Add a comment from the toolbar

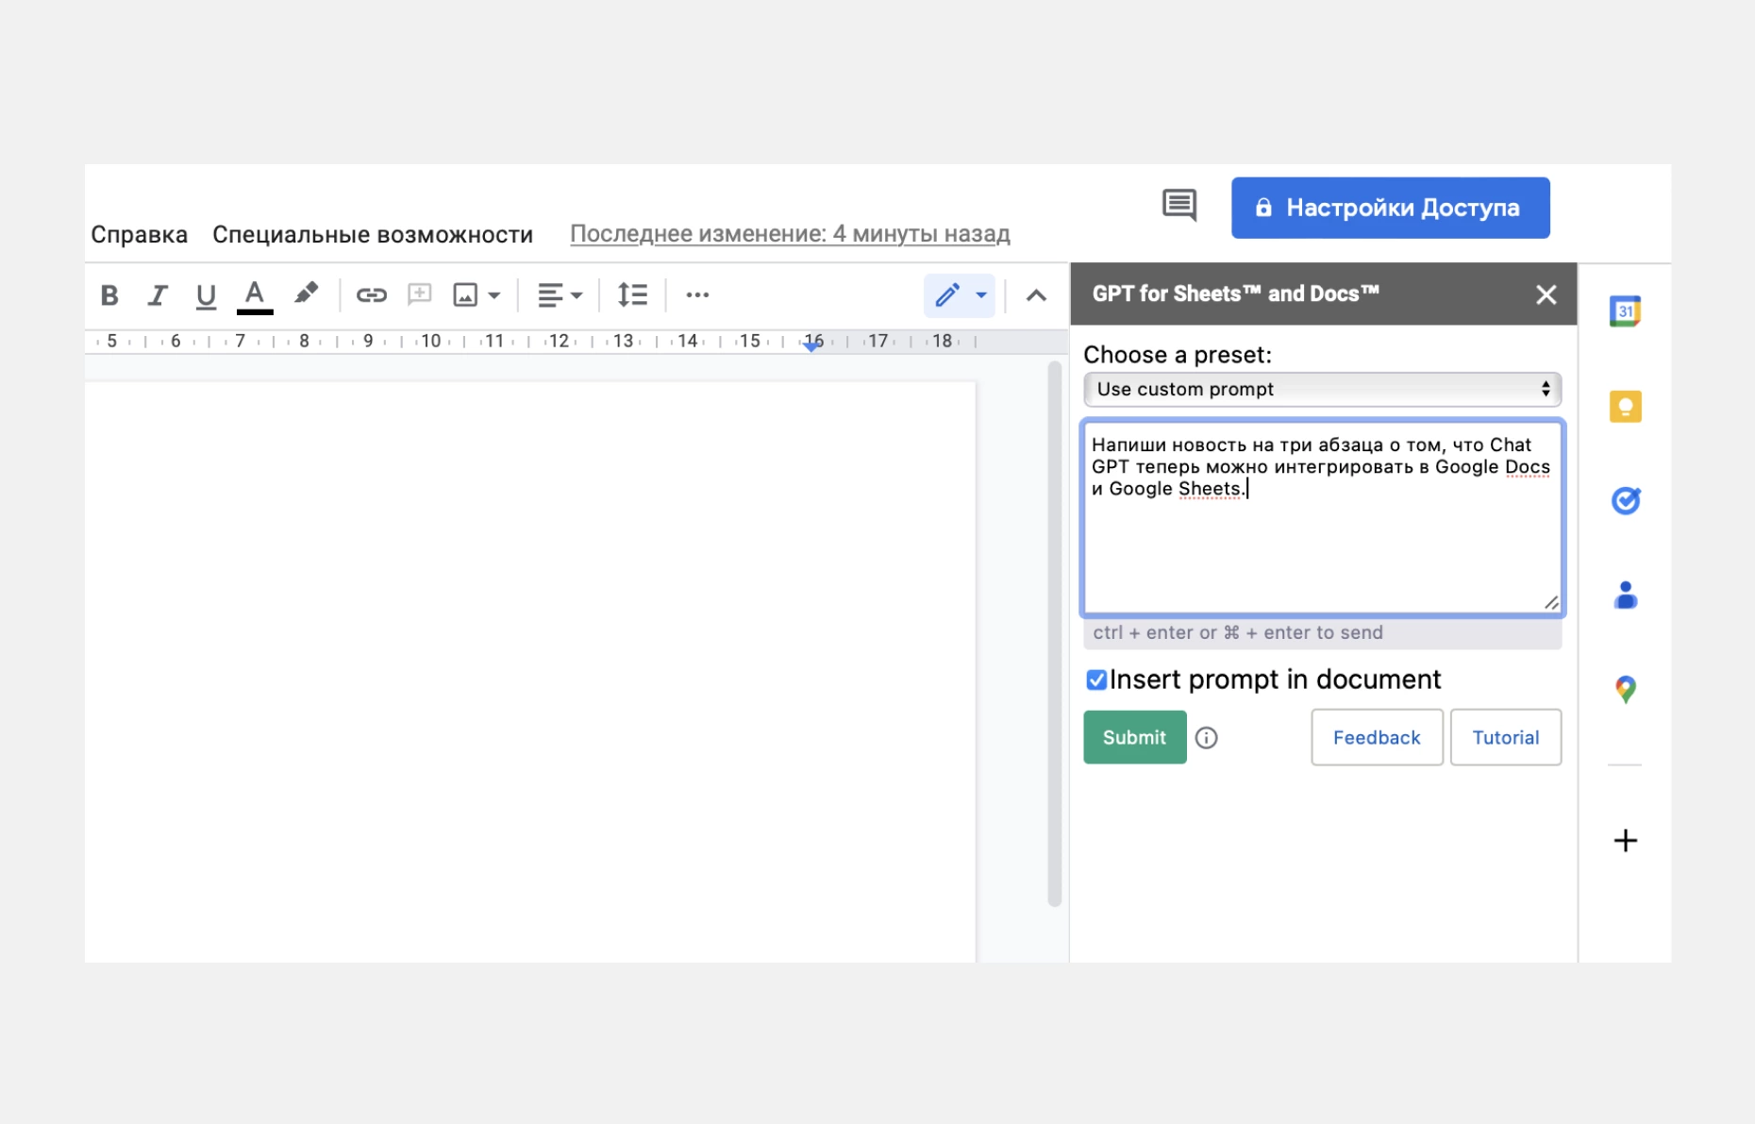tap(420, 294)
